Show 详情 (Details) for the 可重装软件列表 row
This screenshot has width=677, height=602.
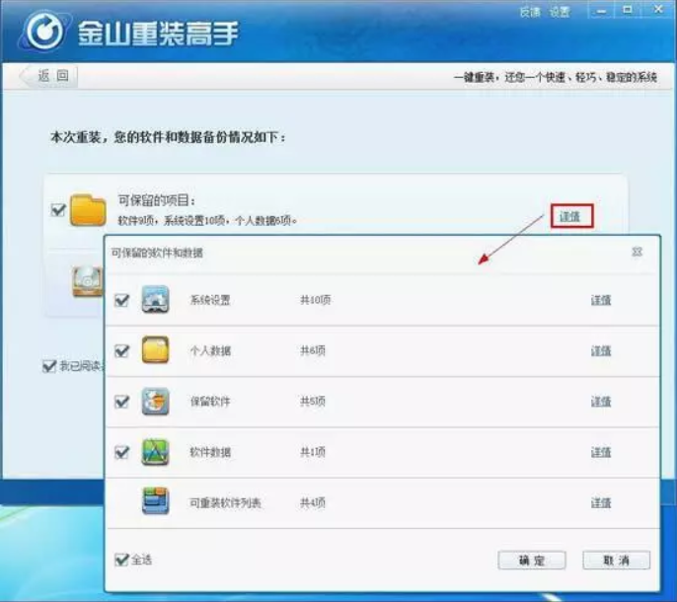click(x=601, y=502)
